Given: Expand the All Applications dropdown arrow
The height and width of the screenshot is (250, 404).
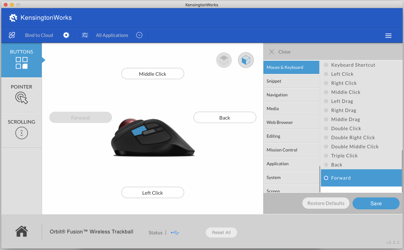Looking at the screenshot, I should click(139, 35).
